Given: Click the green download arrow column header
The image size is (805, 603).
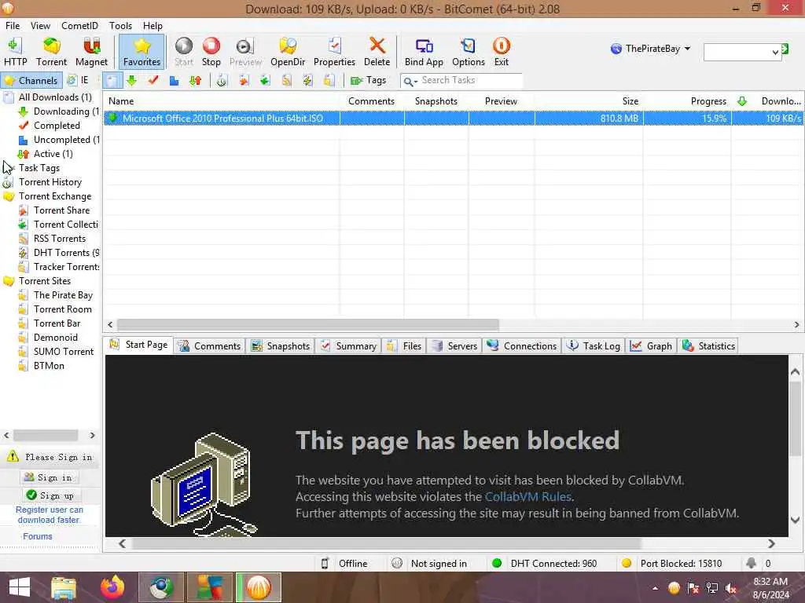Looking at the screenshot, I should click(x=742, y=101).
